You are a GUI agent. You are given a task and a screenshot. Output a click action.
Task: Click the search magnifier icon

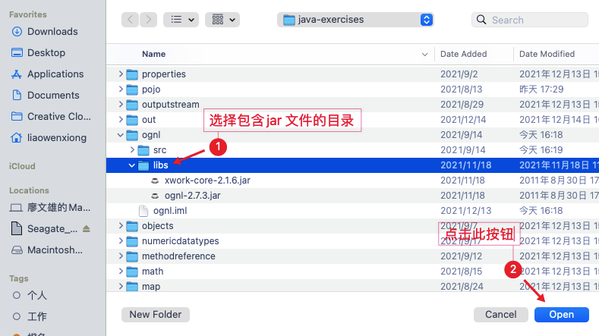(x=481, y=20)
